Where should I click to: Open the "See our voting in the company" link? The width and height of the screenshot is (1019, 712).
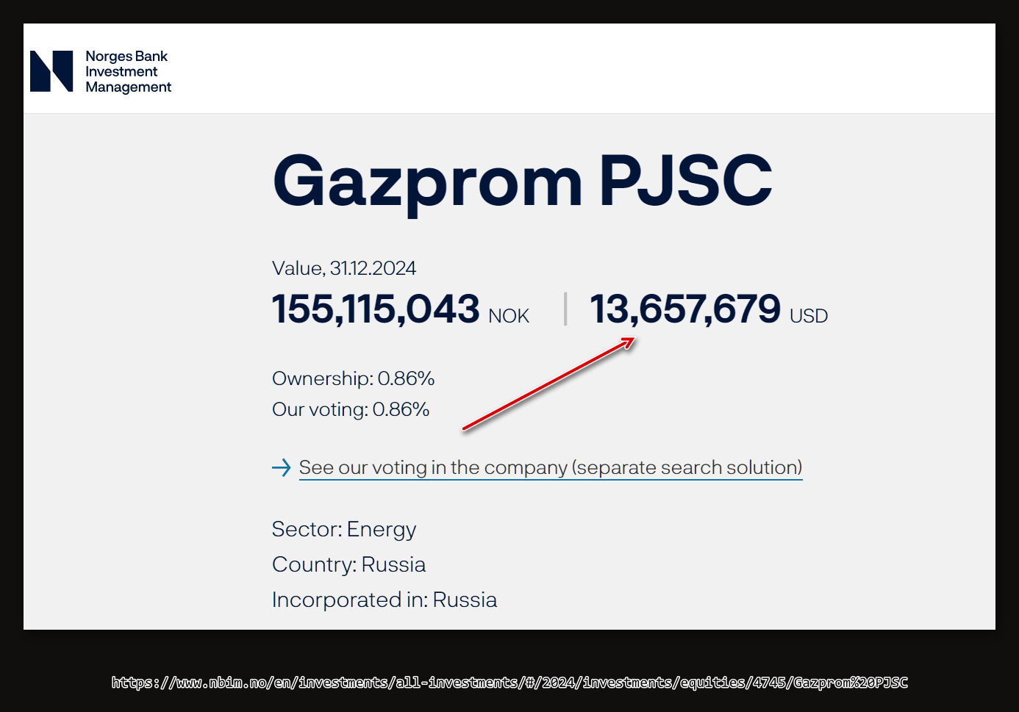(550, 467)
